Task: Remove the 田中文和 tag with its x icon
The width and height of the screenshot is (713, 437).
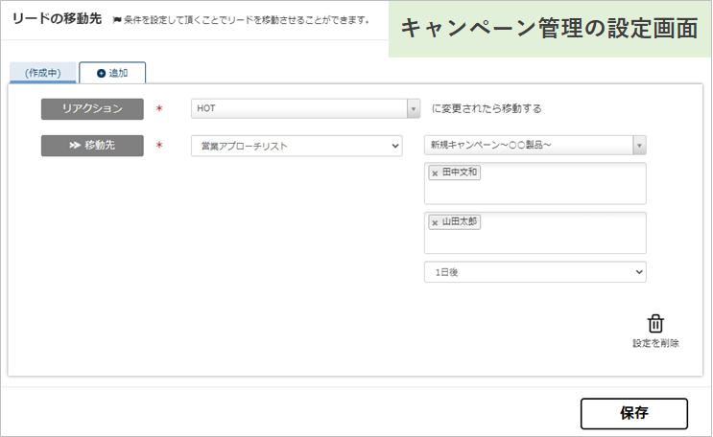Action: coord(435,173)
